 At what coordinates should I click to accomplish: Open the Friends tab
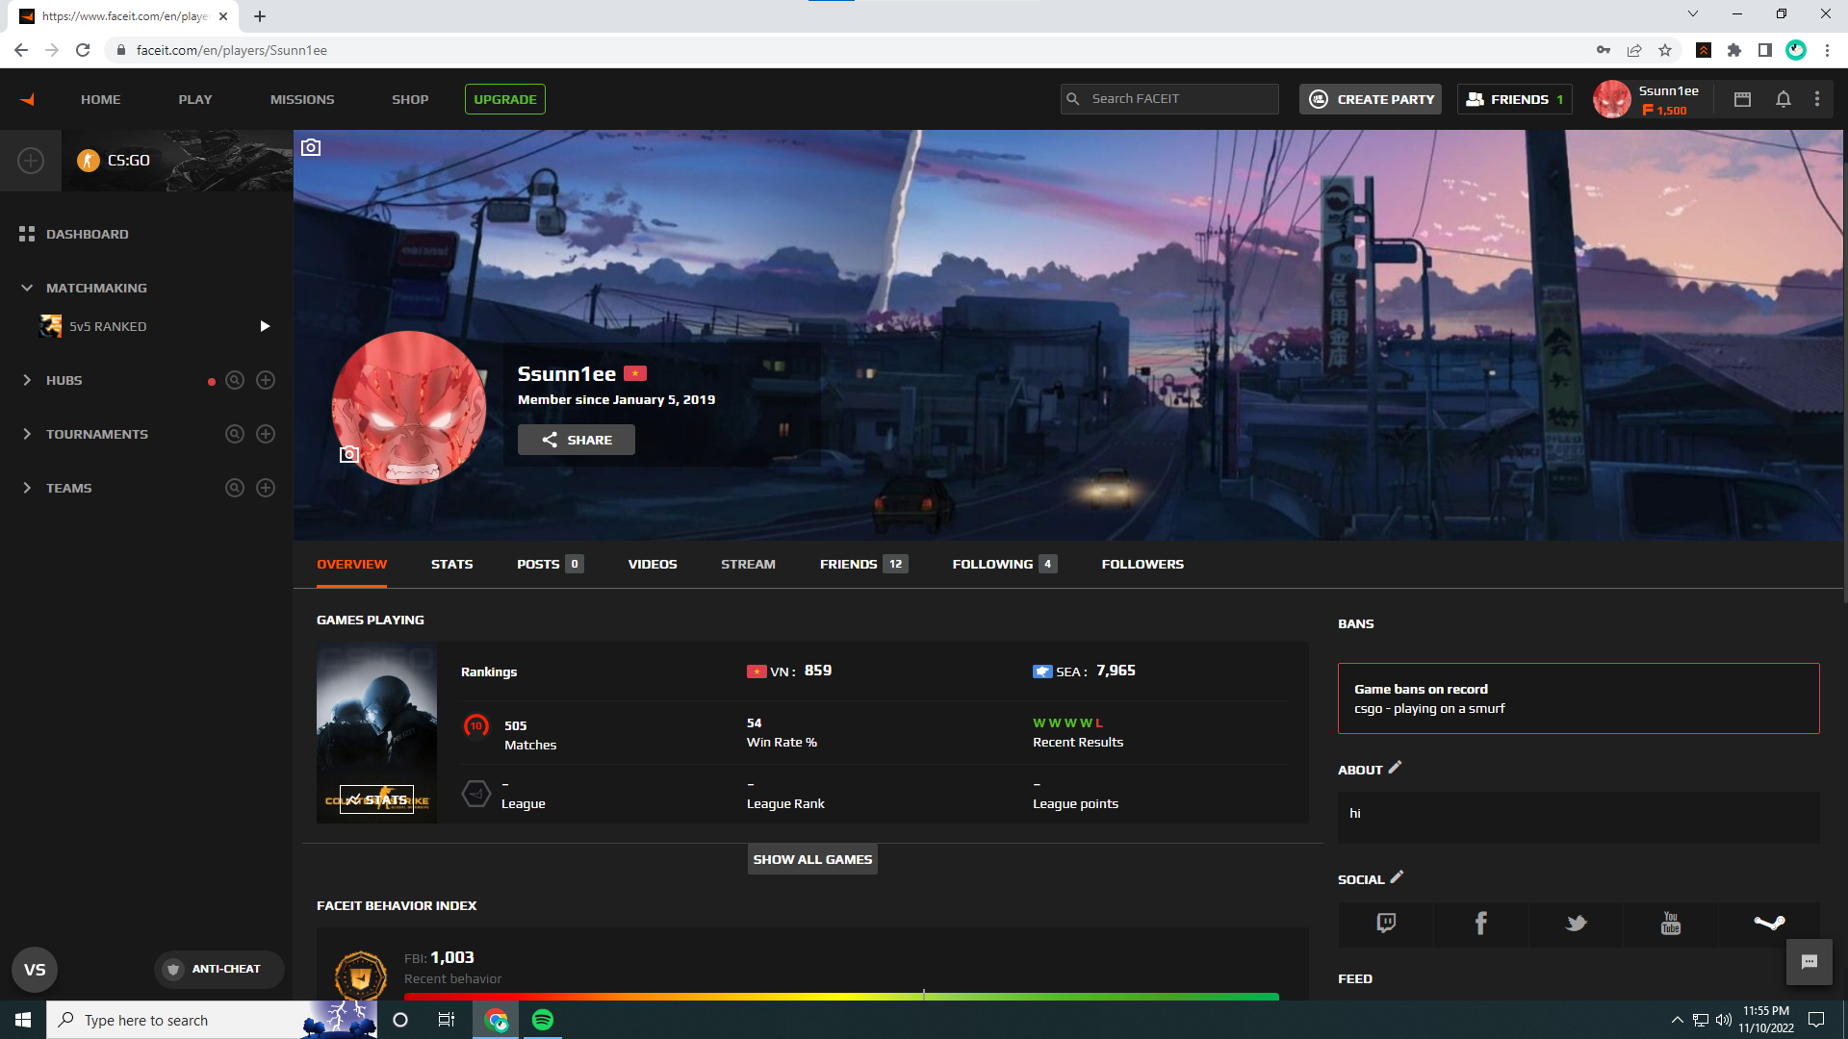[849, 564]
